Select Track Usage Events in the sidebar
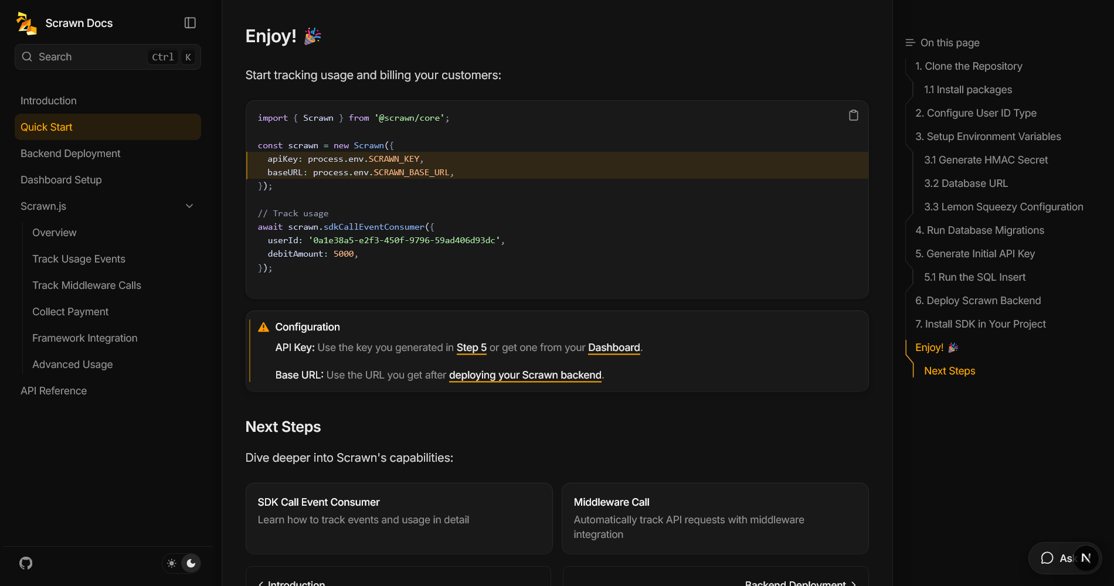 click(x=79, y=259)
